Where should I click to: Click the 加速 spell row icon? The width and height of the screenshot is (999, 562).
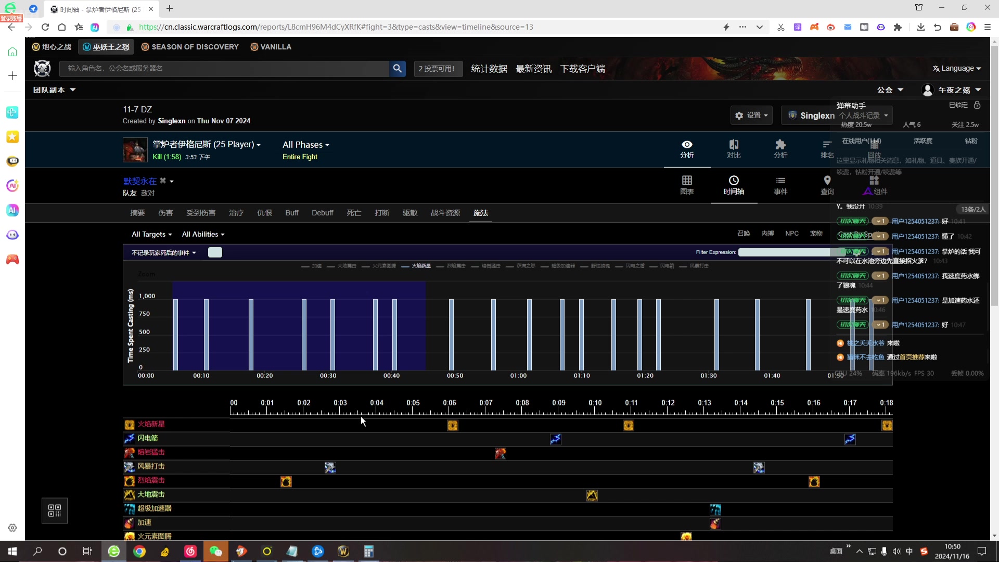129,523
